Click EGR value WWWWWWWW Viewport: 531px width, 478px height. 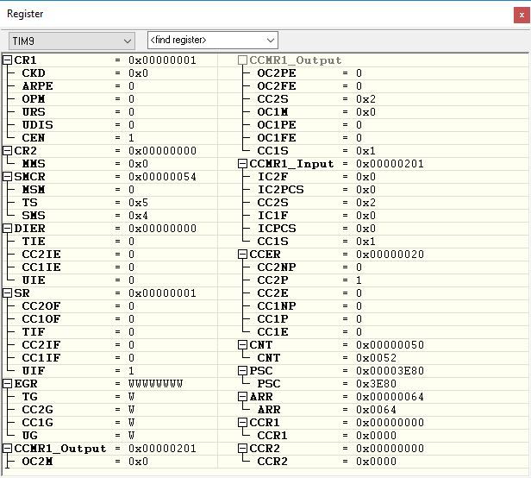[x=155, y=384]
